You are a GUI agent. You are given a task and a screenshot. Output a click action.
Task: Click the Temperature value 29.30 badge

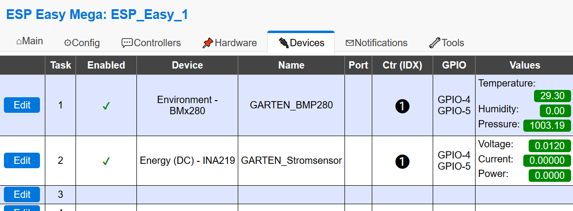tap(552, 96)
